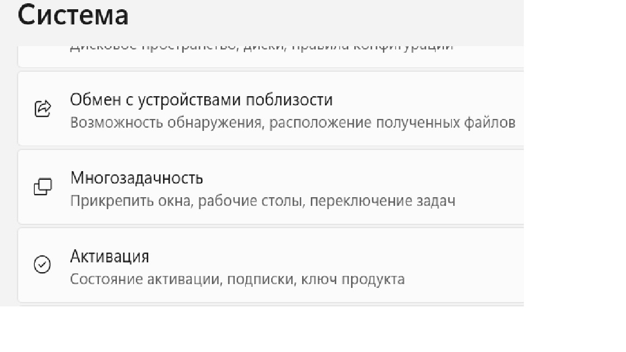Click the рабочие столы text in Многозадачность
Viewport: 626px width, 352px height.
(250, 201)
